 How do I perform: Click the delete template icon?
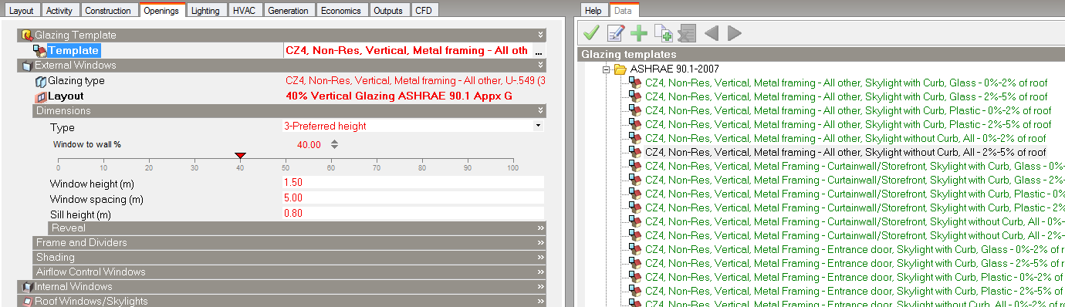[x=687, y=33]
